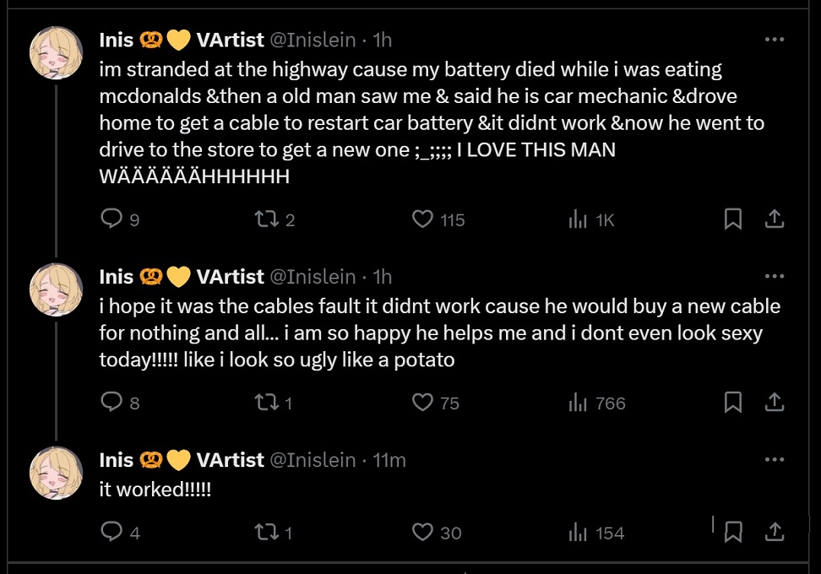This screenshot has width=821, height=574.
Task: Open more options for the second tweet
Action: click(x=774, y=277)
